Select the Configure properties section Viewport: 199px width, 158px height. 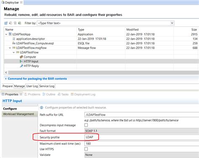point(20,109)
